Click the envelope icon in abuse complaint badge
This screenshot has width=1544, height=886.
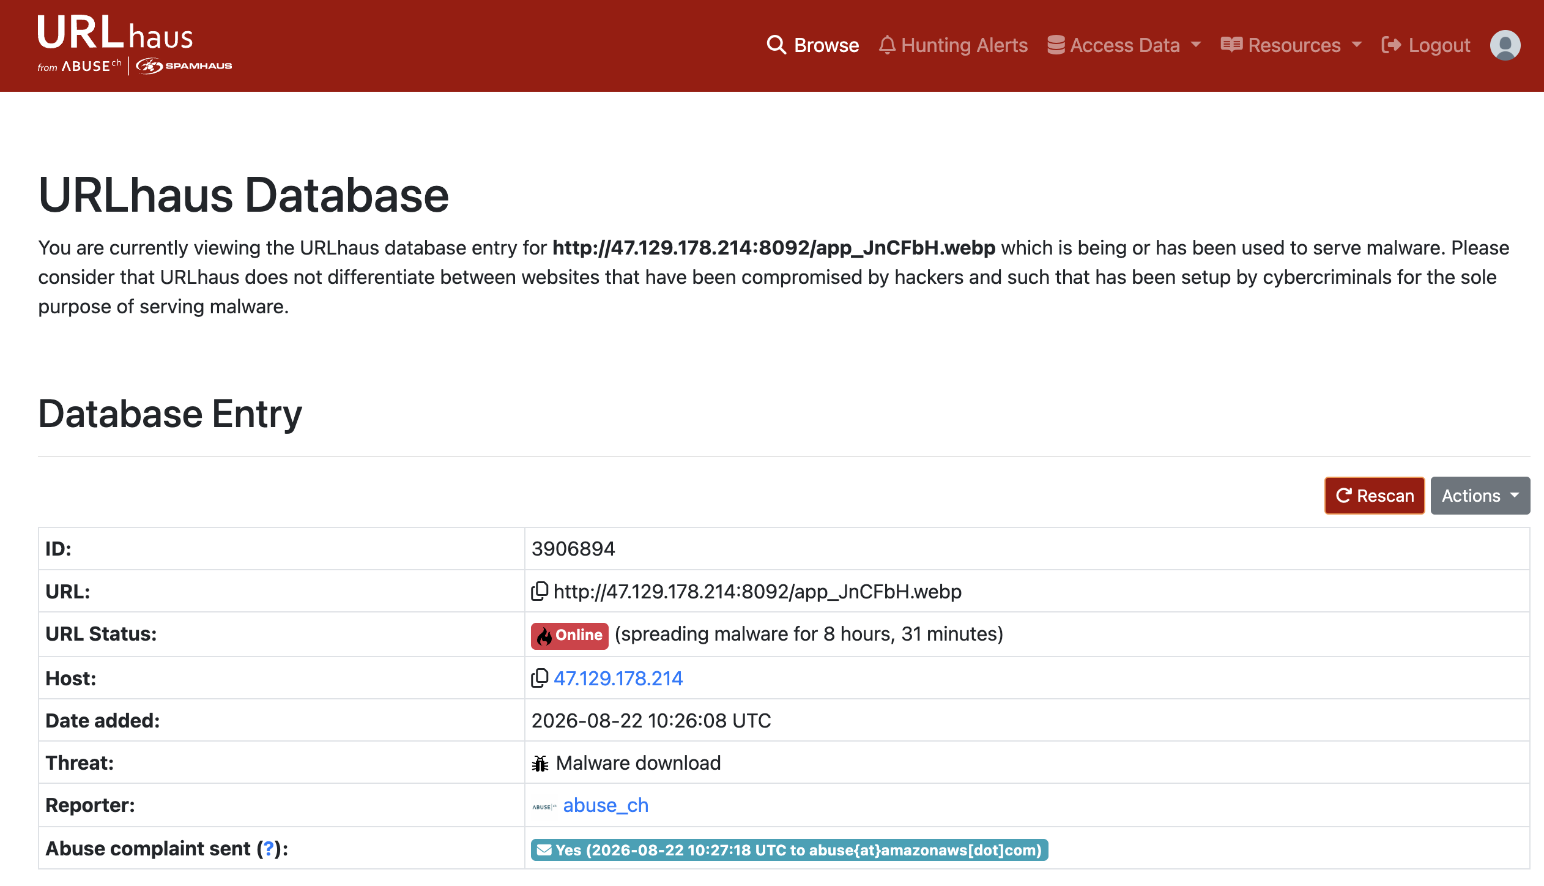(x=544, y=850)
